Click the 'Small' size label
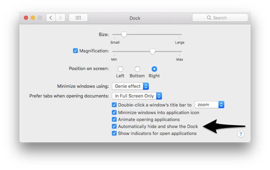Viewport: 270px width, 170px height. (x=115, y=42)
